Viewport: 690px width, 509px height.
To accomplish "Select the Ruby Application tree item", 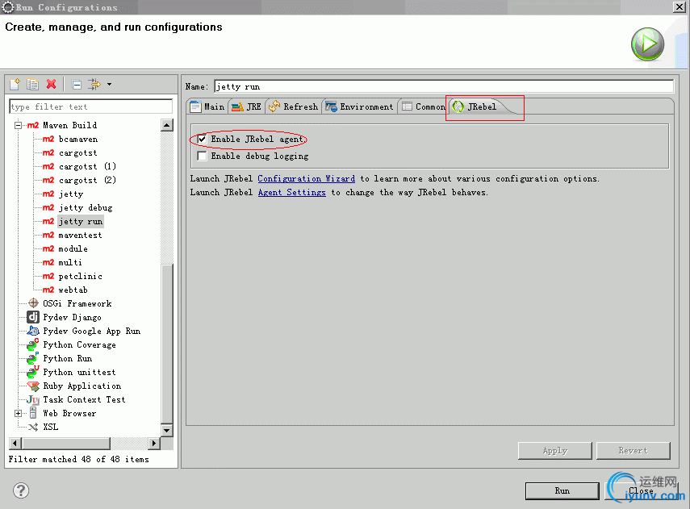I will (82, 386).
